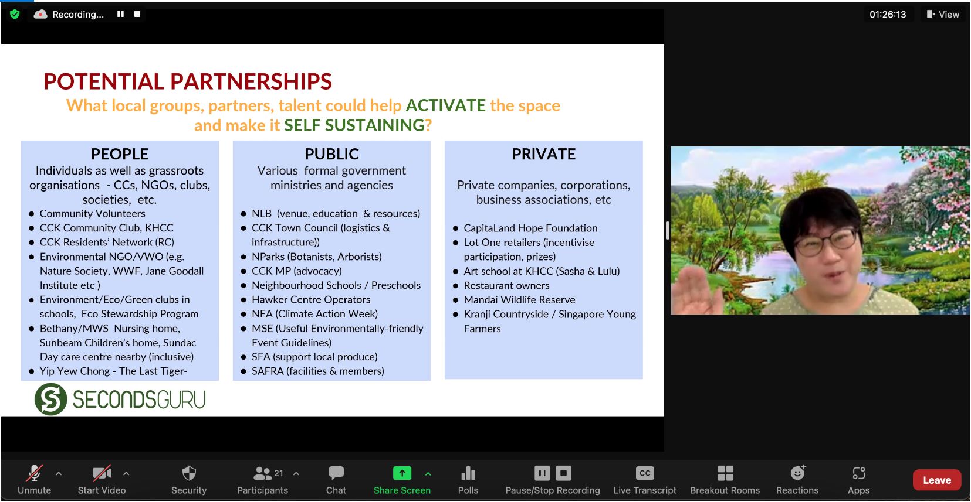Unmute the microphone
This screenshot has height=502, width=971.
35,480
